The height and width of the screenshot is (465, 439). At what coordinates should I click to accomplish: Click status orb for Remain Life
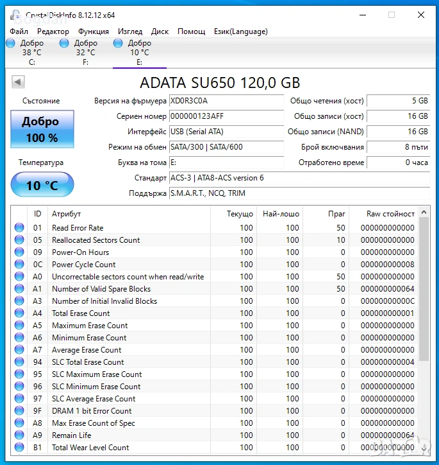point(19,435)
